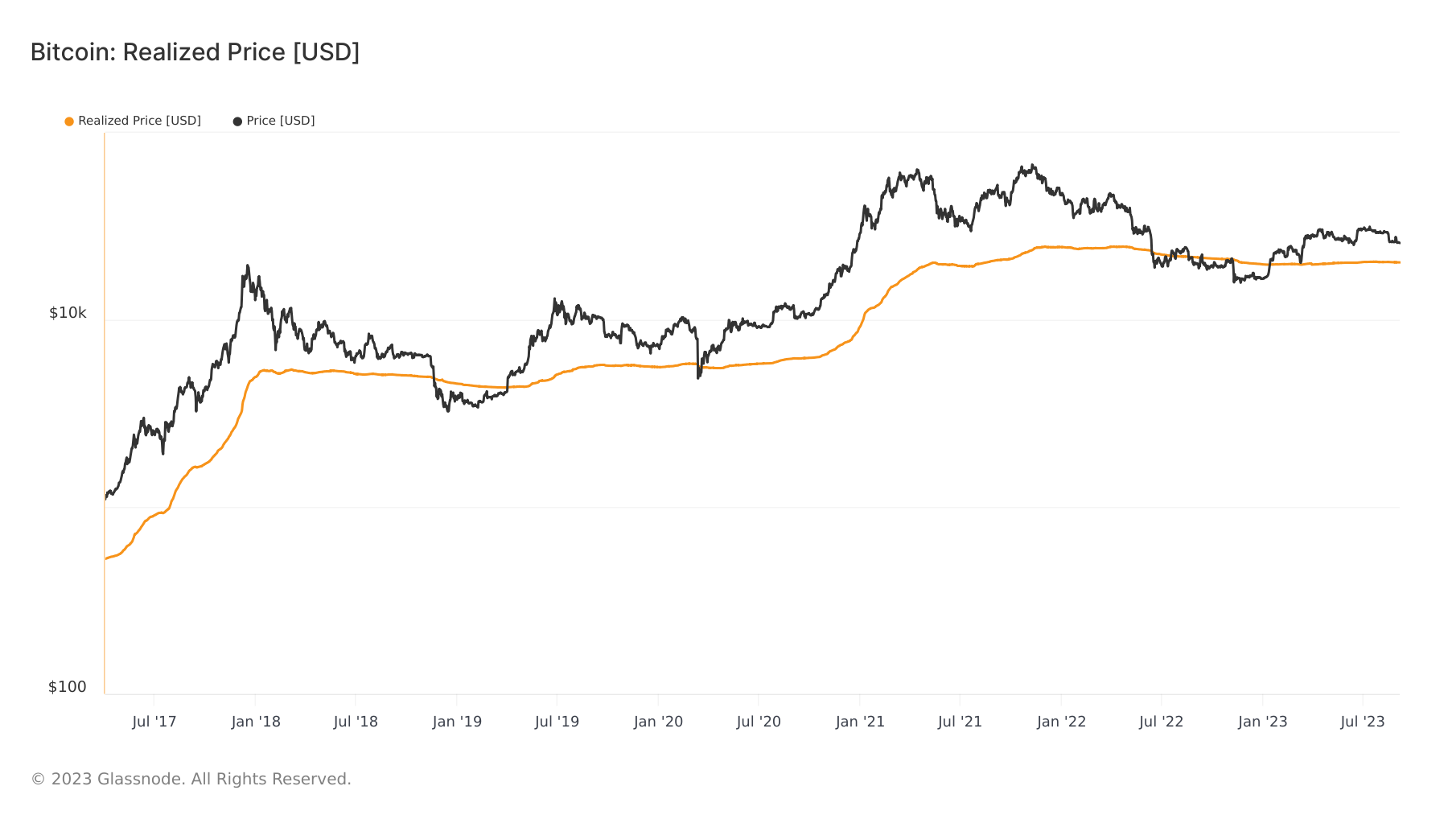1448x815 pixels.
Task: Select the Jul '19 x-axis label
Action: pos(557,722)
